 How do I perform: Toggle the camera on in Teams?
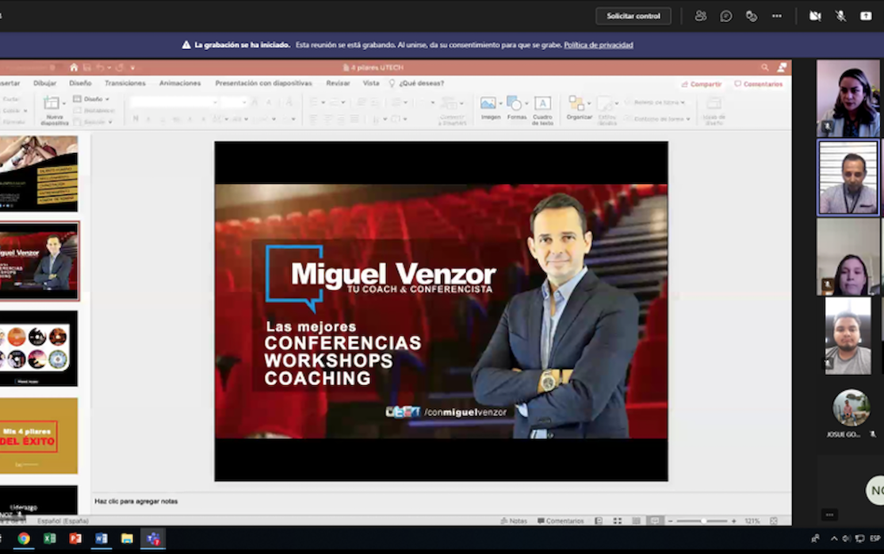[815, 16]
